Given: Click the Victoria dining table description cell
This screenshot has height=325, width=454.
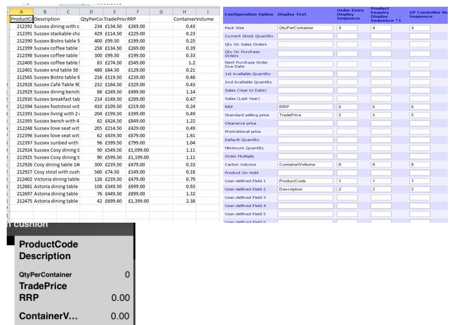Looking at the screenshot, I should (56, 179).
